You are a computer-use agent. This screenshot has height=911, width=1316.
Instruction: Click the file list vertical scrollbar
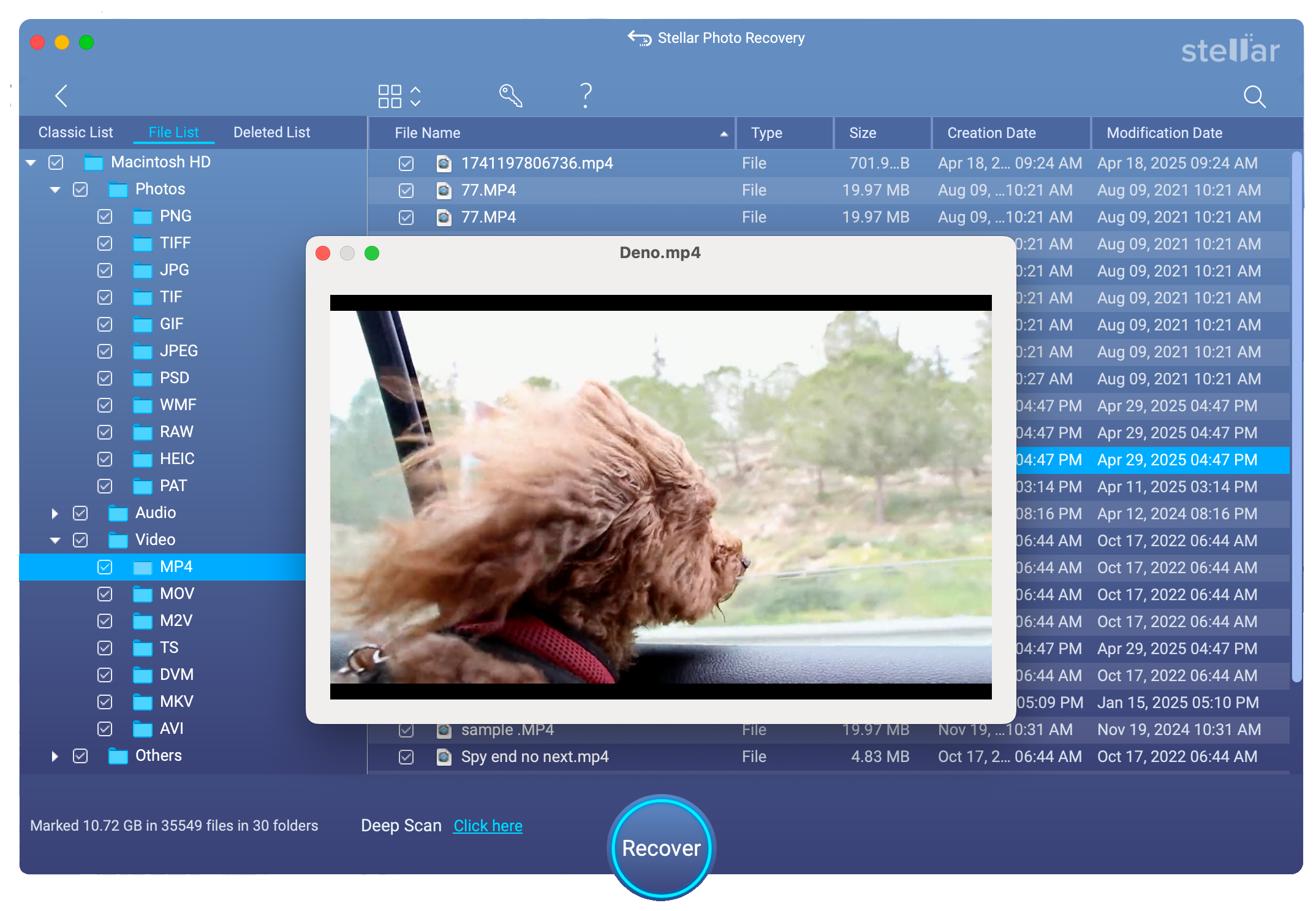click(1296, 417)
